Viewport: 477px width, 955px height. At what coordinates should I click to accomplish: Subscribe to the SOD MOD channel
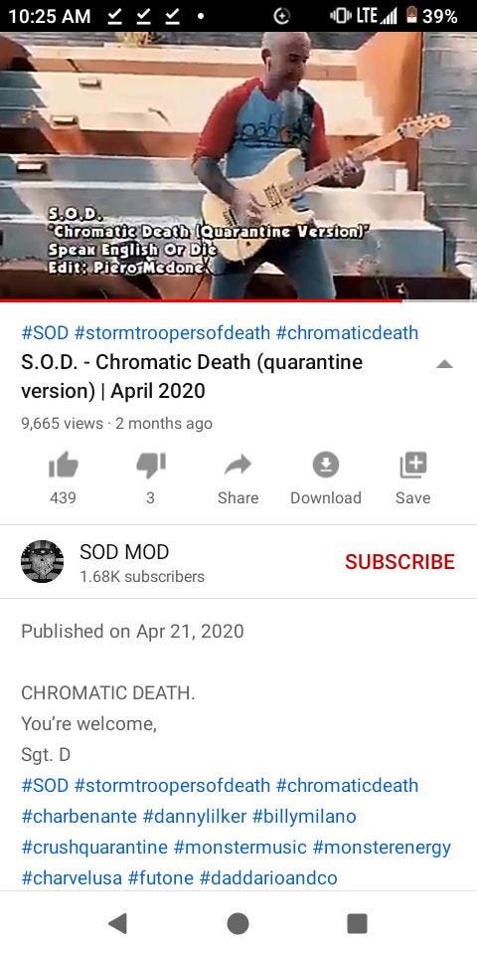tap(399, 561)
